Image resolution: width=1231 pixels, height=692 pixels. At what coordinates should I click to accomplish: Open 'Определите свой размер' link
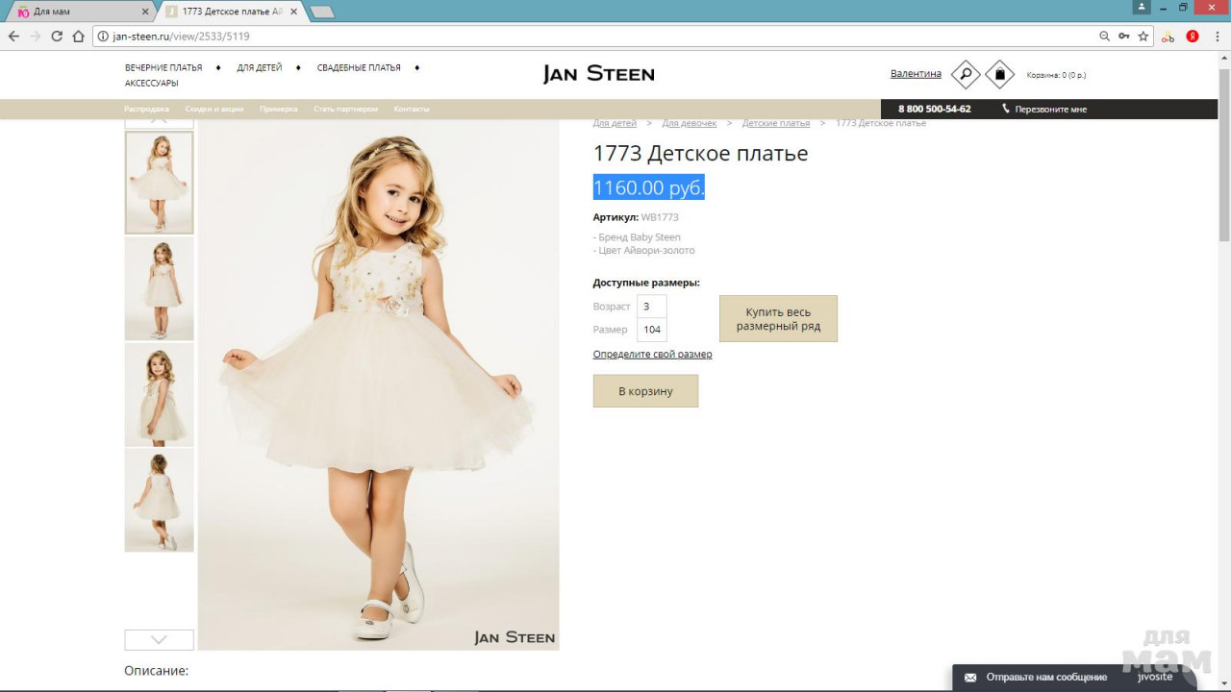[652, 355]
